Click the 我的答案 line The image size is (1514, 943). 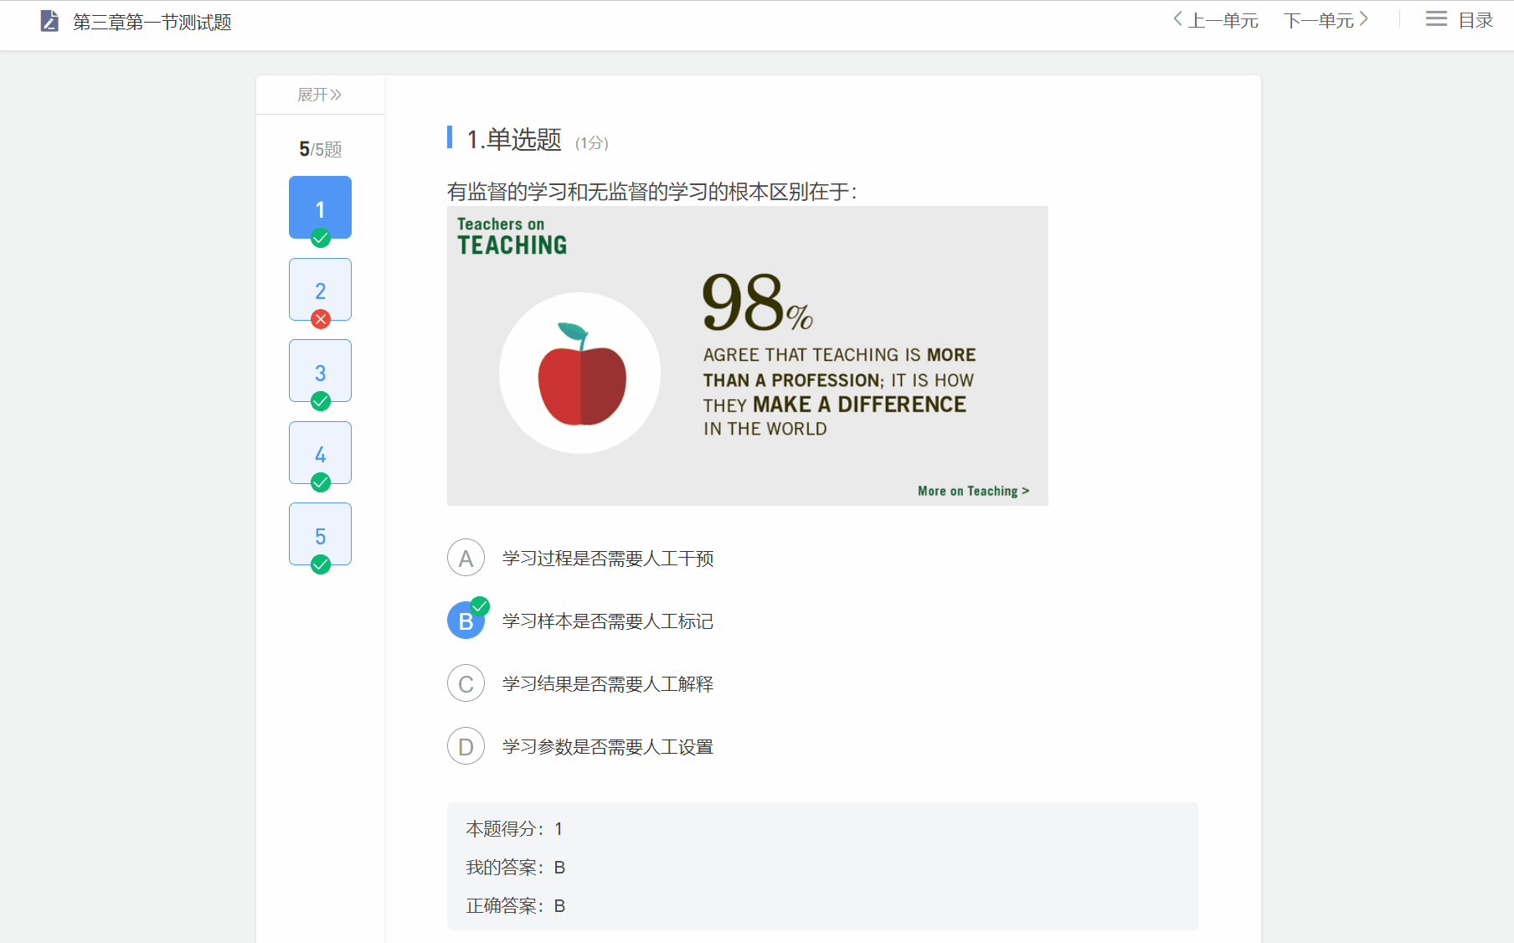[x=516, y=868]
